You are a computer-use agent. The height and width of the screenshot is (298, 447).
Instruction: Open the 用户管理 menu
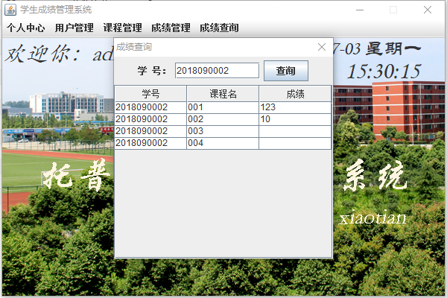74,28
